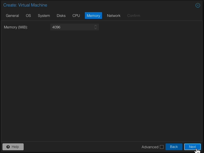This screenshot has height=153, width=204.
Task: Jump to the Network tab
Action: click(114, 16)
